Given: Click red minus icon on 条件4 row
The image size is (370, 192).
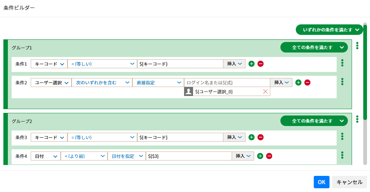Looking at the screenshot, I should (269, 156).
